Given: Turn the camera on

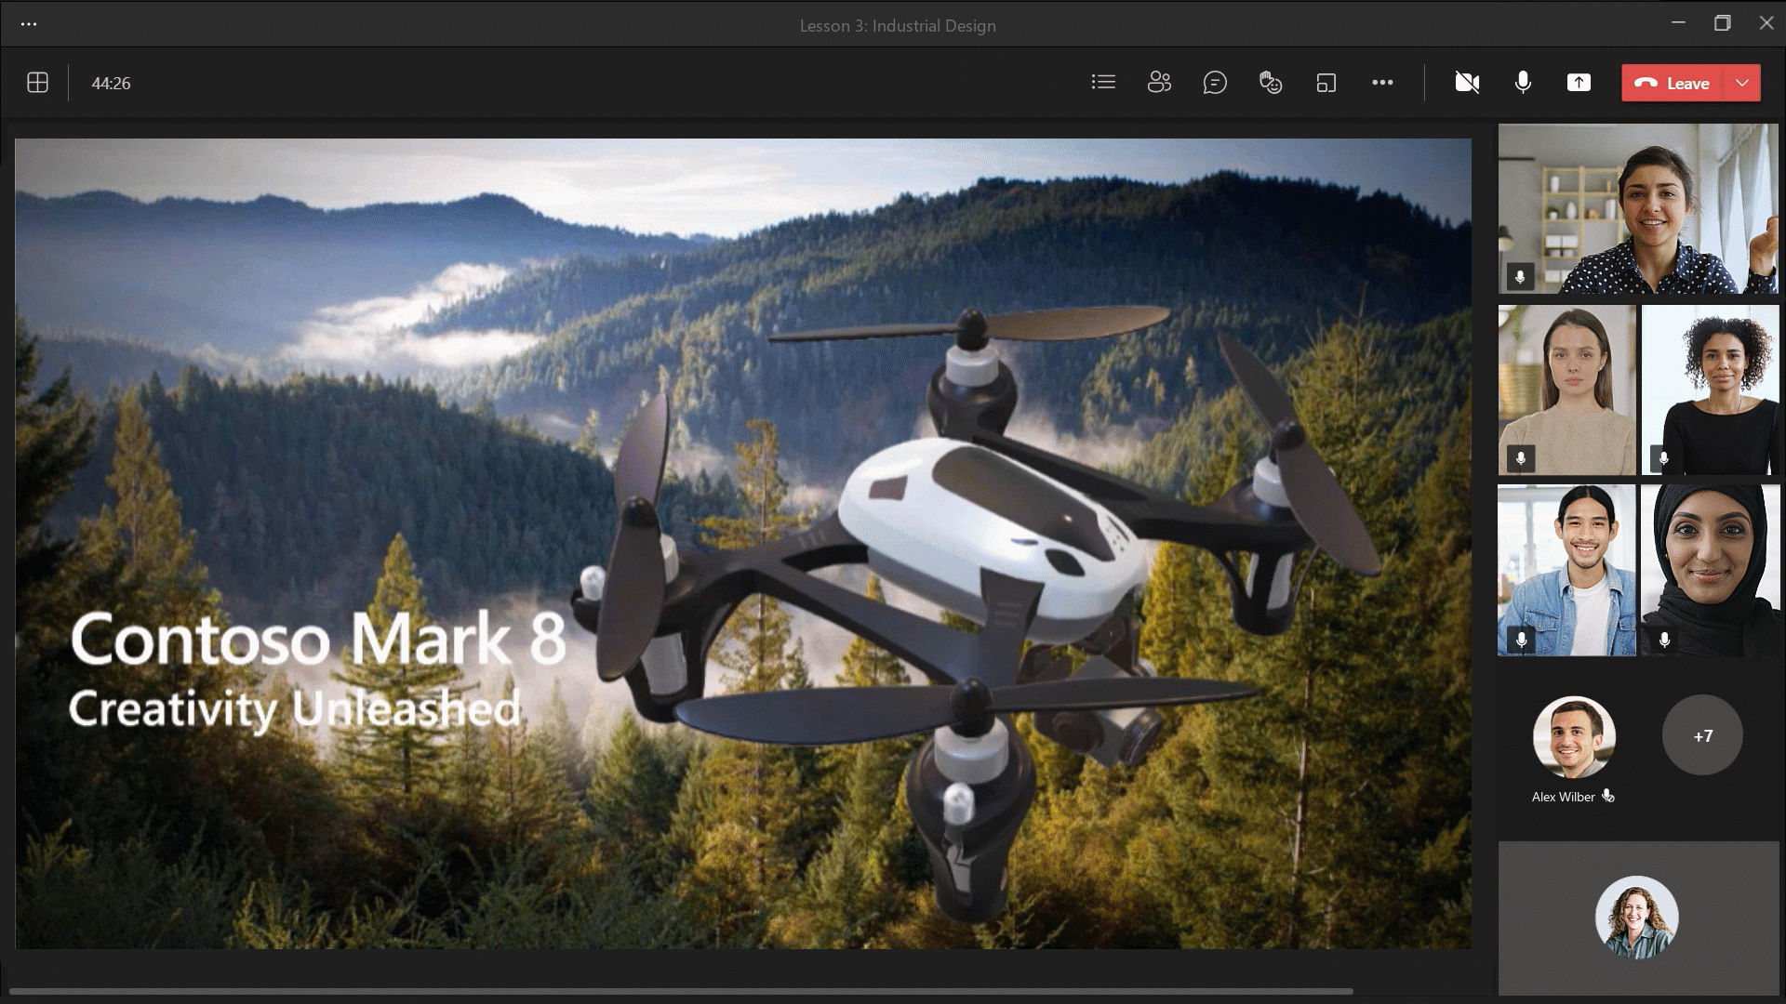Looking at the screenshot, I should click(x=1467, y=83).
